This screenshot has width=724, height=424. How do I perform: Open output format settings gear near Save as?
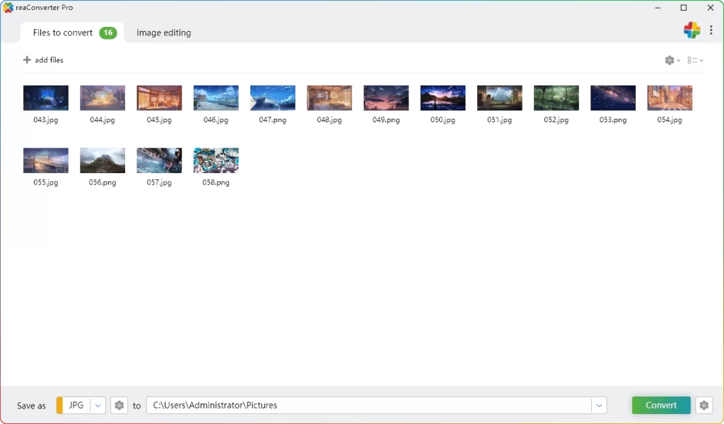point(119,405)
